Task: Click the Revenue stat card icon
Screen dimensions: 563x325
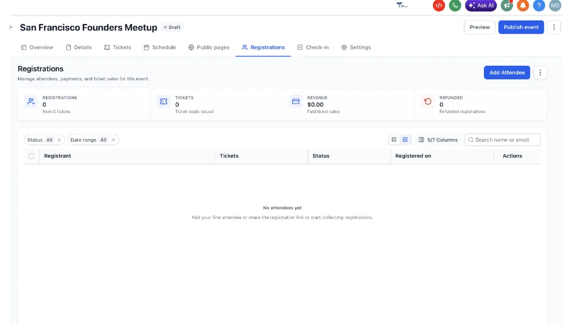Action: coord(296,102)
